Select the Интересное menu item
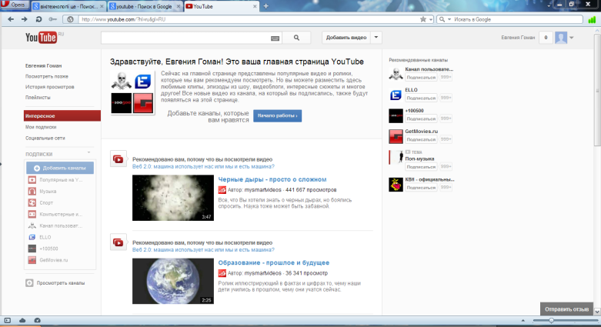The height and width of the screenshot is (327, 601). pyautogui.click(x=62, y=115)
